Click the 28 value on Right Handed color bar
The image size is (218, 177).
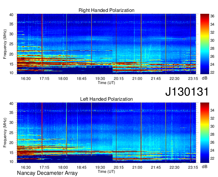212,48
